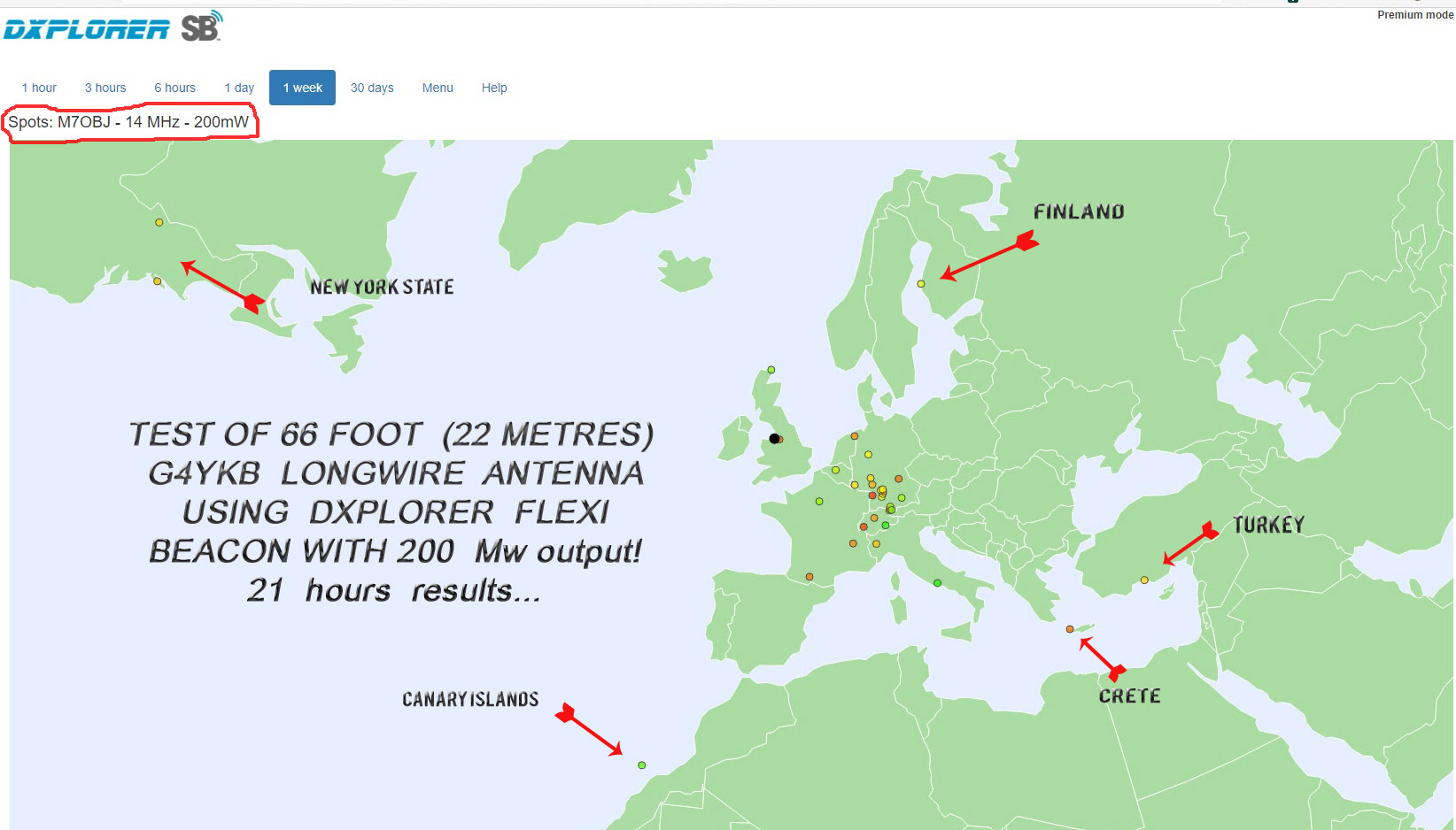This screenshot has width=1456, height=830.
Task: Click the yellow spot near New York State arrow
Action: (x=158, y=281)
